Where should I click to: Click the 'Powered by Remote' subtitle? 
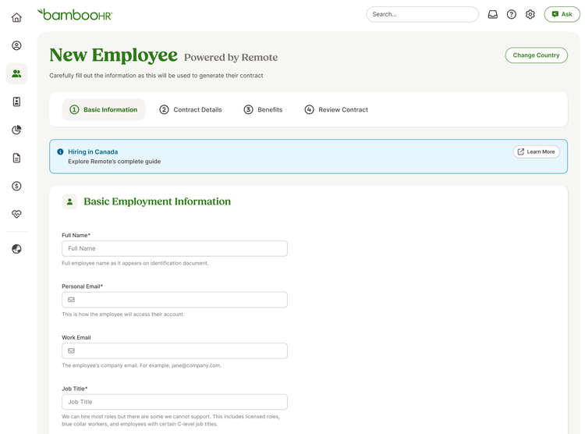231,57
